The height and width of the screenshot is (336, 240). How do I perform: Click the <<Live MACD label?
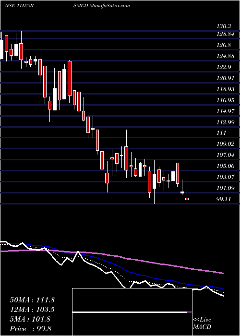pyautogui.click(x=202, y=324)
